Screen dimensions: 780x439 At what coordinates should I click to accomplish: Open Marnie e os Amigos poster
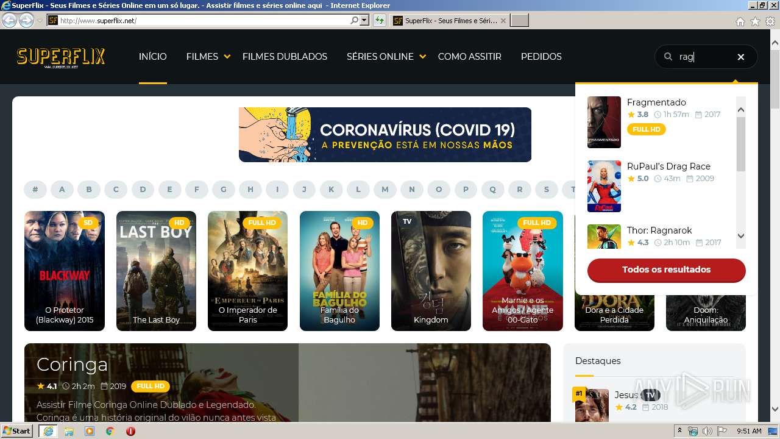point(523,271)
